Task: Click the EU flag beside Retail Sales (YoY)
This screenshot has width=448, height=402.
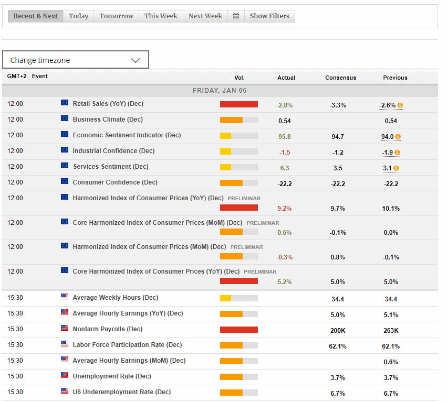Action: [64, 104]
